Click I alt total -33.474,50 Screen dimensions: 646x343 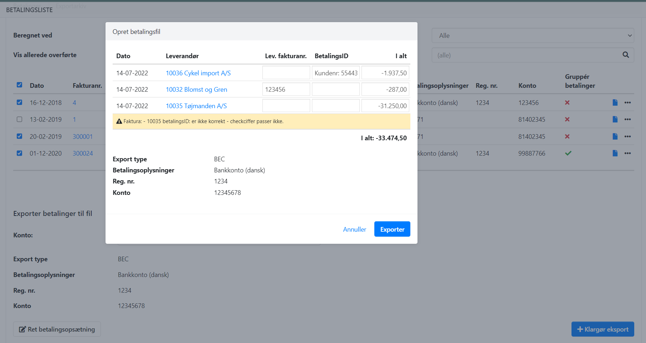coord(384,138)
